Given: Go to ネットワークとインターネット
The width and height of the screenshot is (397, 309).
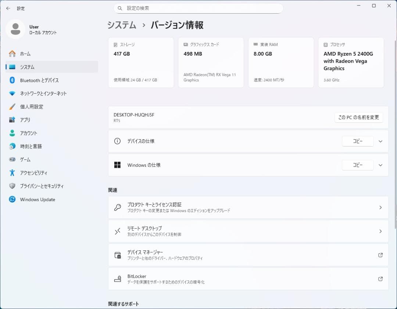Looking at the screenshot, I should point(52,93).
